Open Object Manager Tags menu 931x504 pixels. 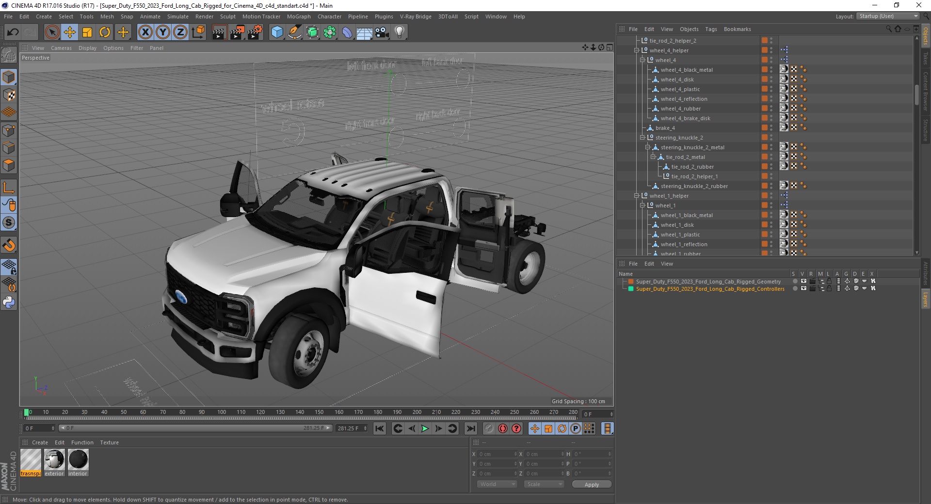(x=711, y=29)
